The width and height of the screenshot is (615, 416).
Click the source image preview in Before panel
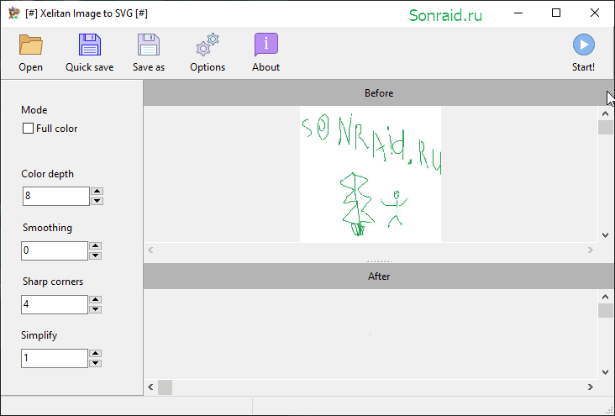(371, 174)
